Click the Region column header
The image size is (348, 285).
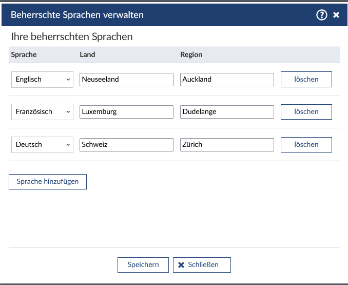coord(191,54)
